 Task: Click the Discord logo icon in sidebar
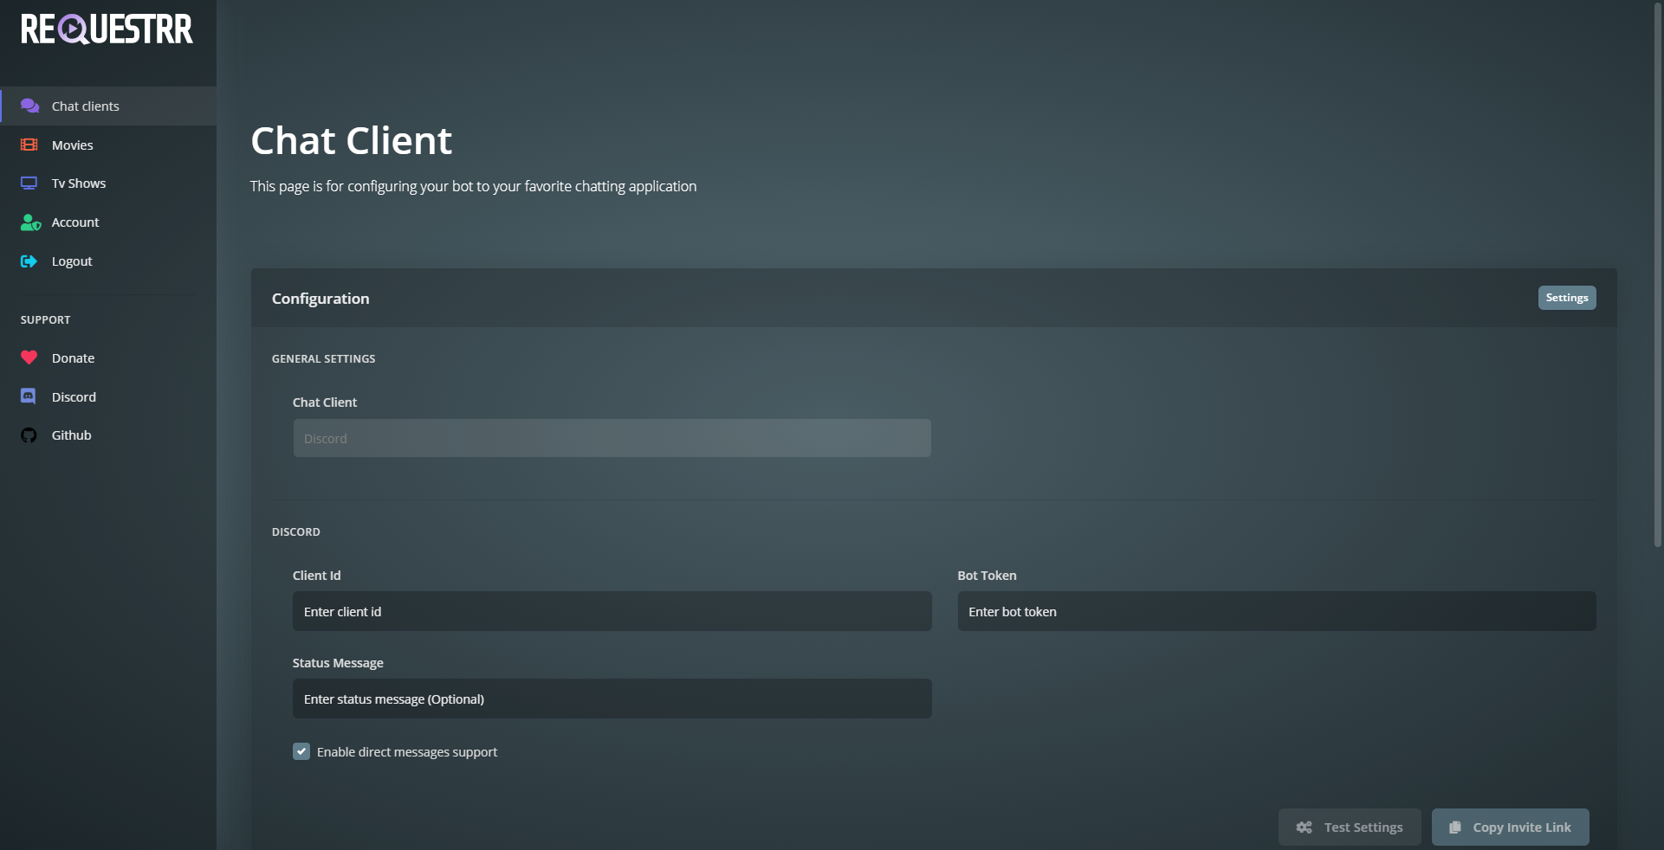(29, 396)
